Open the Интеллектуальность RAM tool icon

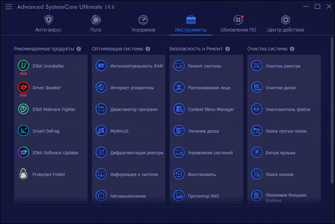point(101,66)
